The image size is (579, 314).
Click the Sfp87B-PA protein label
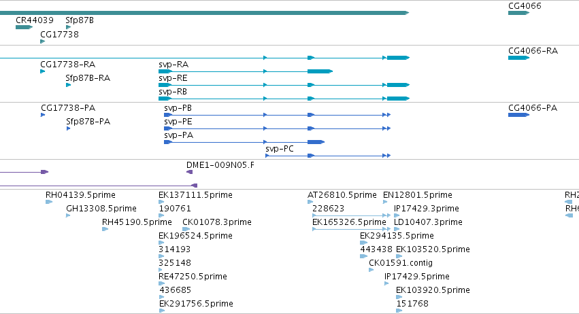88,122
